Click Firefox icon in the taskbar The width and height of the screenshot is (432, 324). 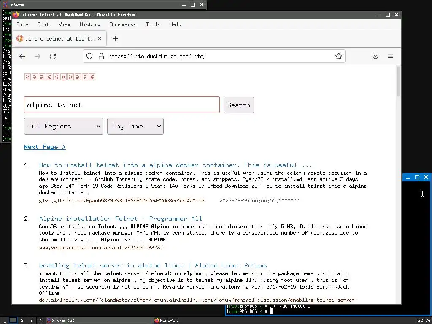tap(157, 320)
